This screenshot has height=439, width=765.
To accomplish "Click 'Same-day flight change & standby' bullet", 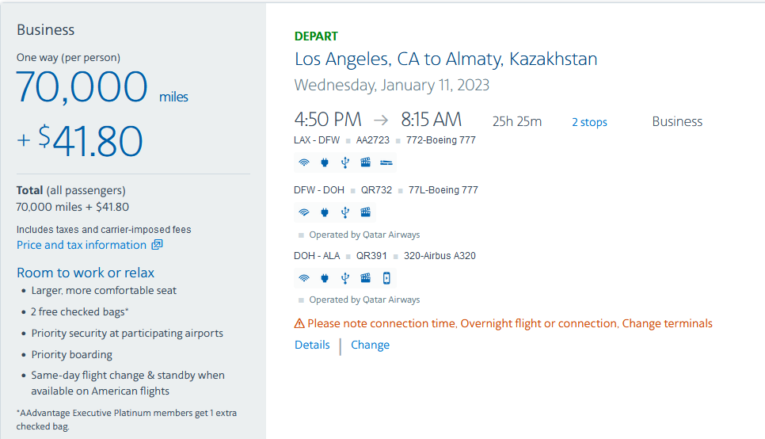I will click(x=127, y=383).
